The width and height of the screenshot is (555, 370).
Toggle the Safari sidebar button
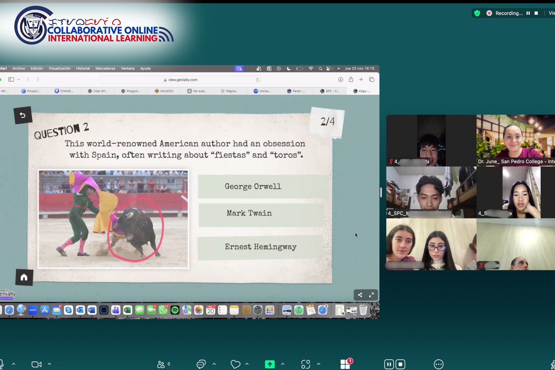click(x=11, y=79)
